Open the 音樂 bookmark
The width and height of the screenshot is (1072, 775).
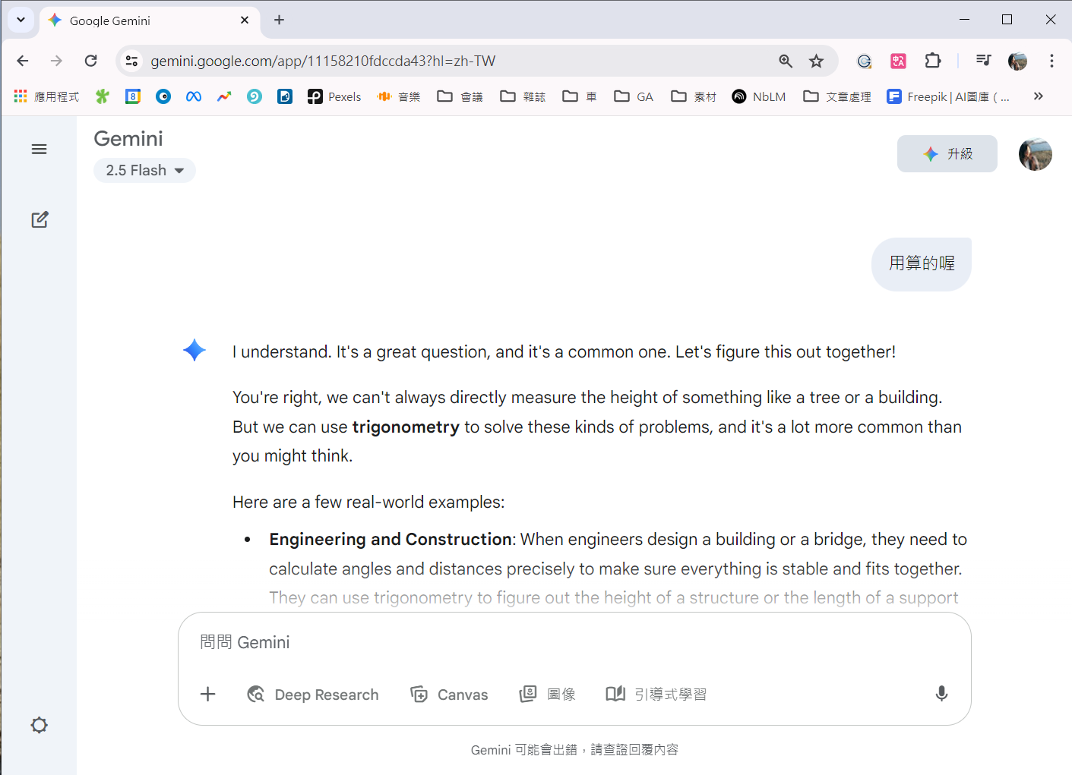pyautogui.click(x=399, y=96)
